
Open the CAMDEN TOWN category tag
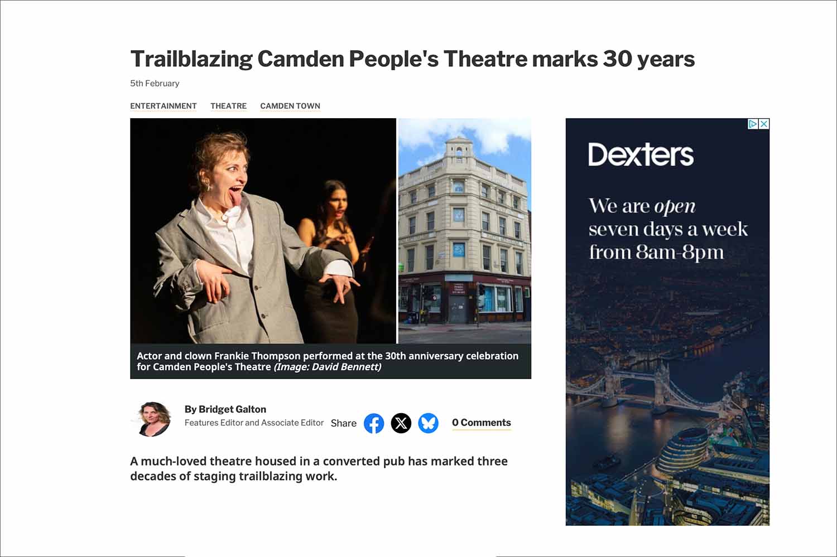point(290,106)
